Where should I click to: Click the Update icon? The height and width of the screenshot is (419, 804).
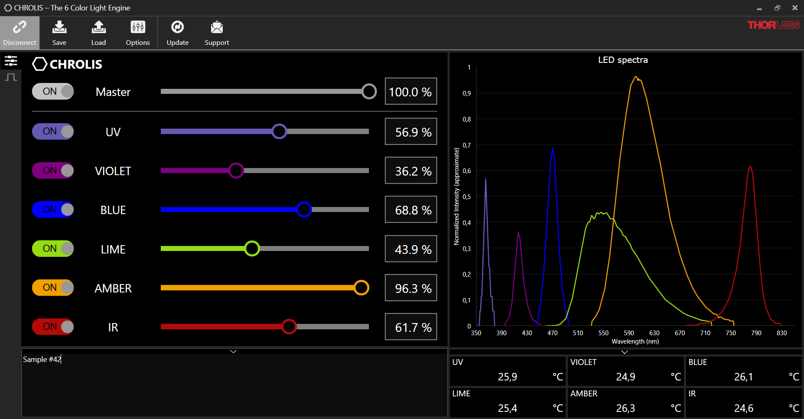coord(178,28)
